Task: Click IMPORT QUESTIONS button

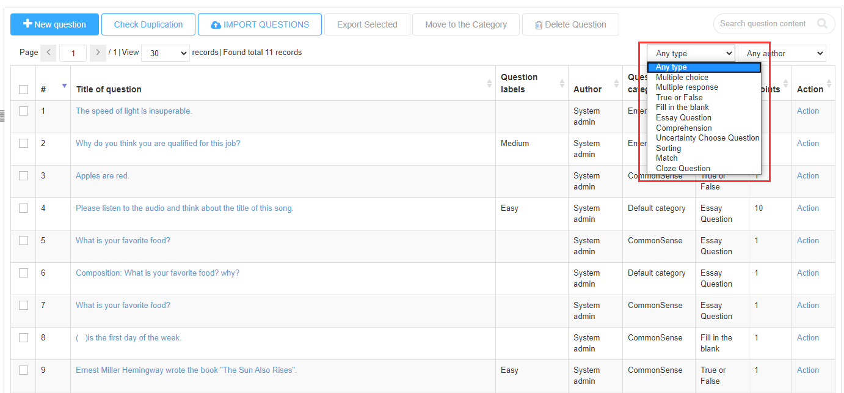Action: [x=260, y=24]
